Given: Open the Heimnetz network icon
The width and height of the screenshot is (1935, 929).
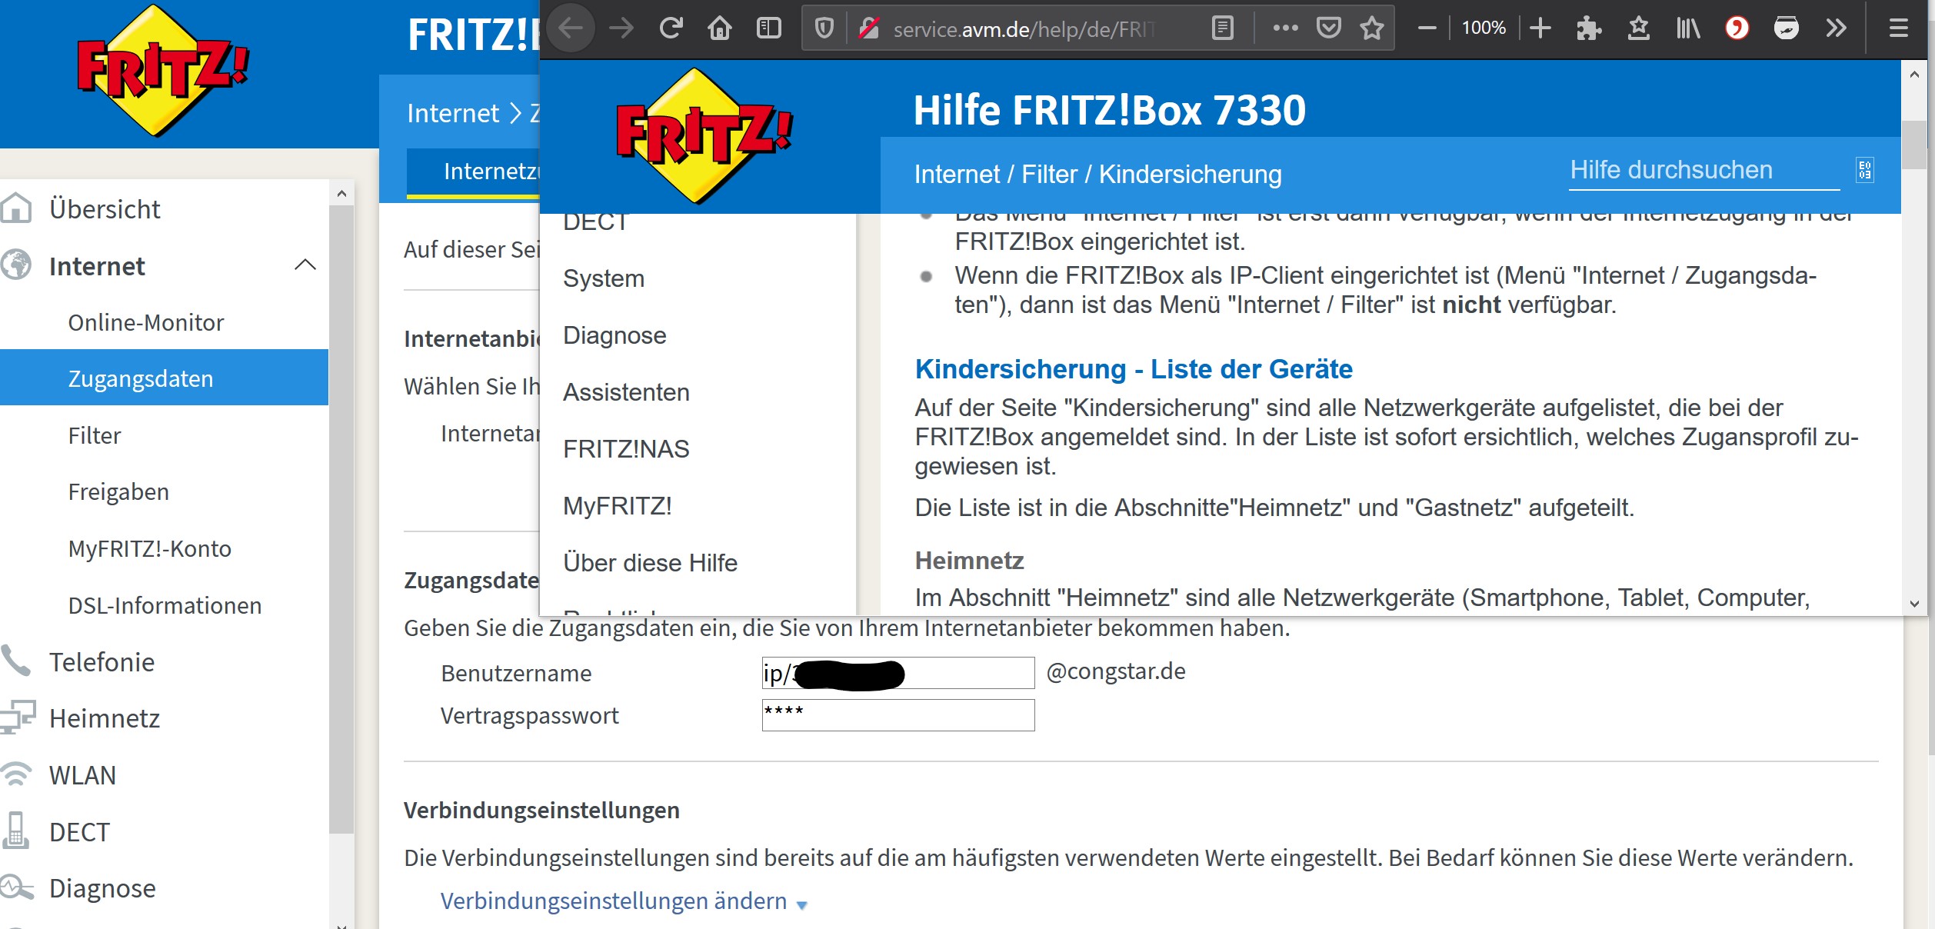Looking at the screenshot, I should tap(18, 717).
